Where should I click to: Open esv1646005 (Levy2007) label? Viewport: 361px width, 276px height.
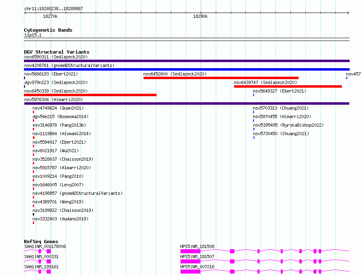(58, 185)
